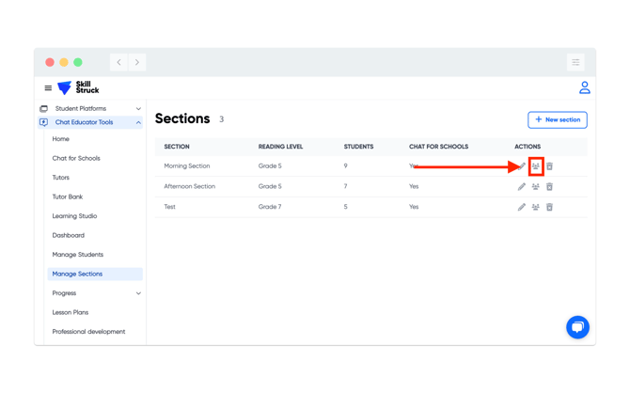
Task: Collapse the Chat Educator Tools section
Action: click(x=138, y=122)
